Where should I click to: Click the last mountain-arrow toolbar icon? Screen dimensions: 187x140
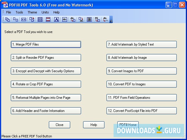[106, 19]
